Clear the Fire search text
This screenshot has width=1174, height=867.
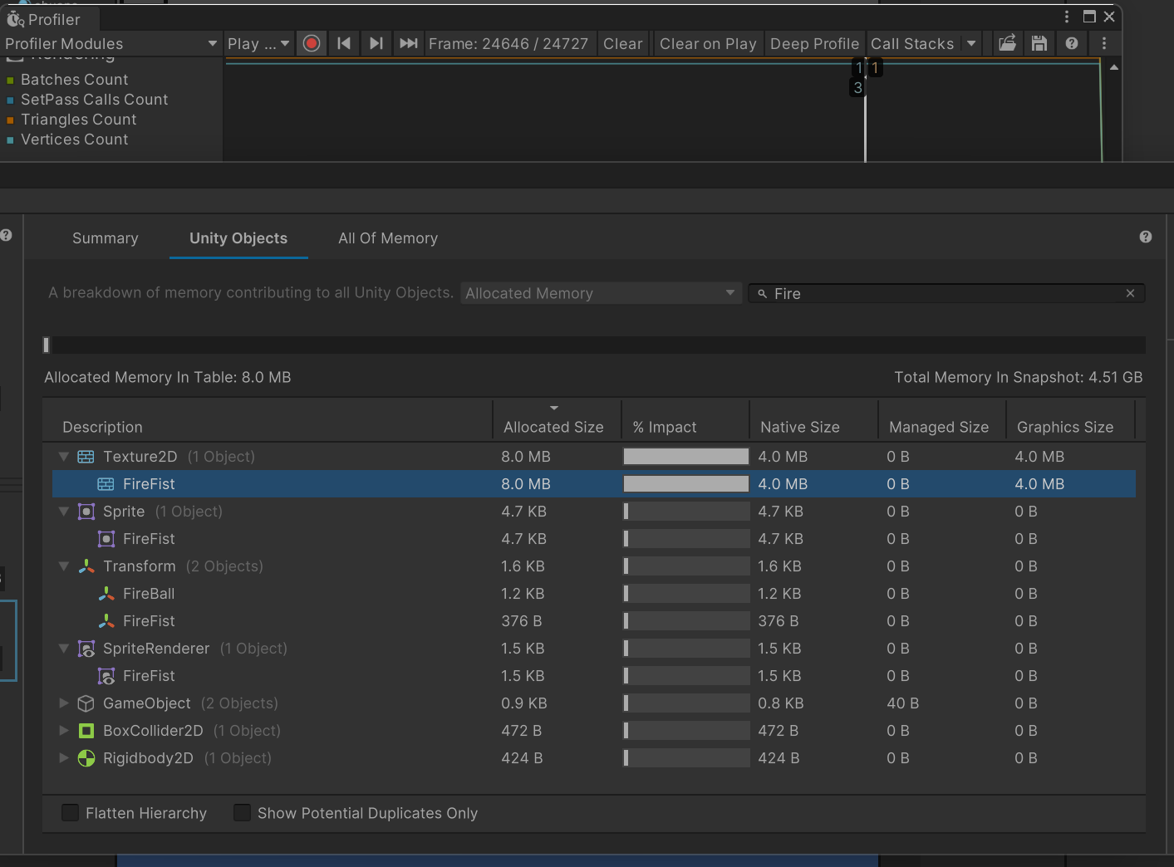click(x=1130, y=293)
